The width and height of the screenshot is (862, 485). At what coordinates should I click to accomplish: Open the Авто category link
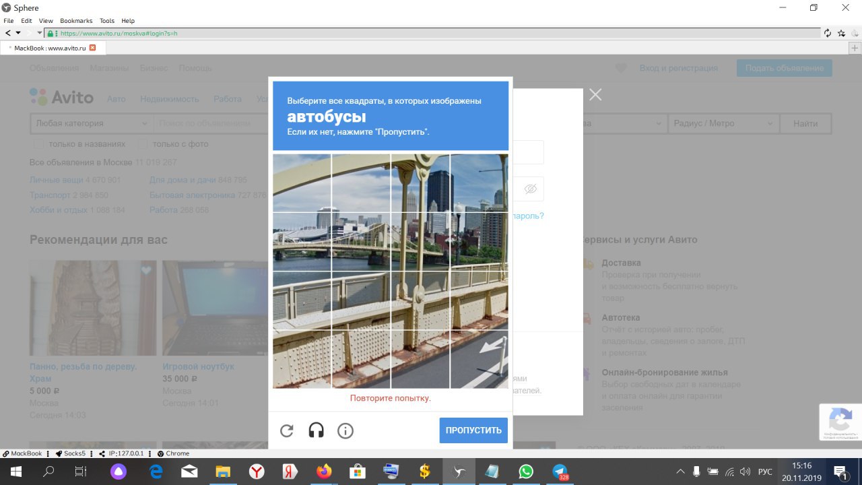click(117, 99)
